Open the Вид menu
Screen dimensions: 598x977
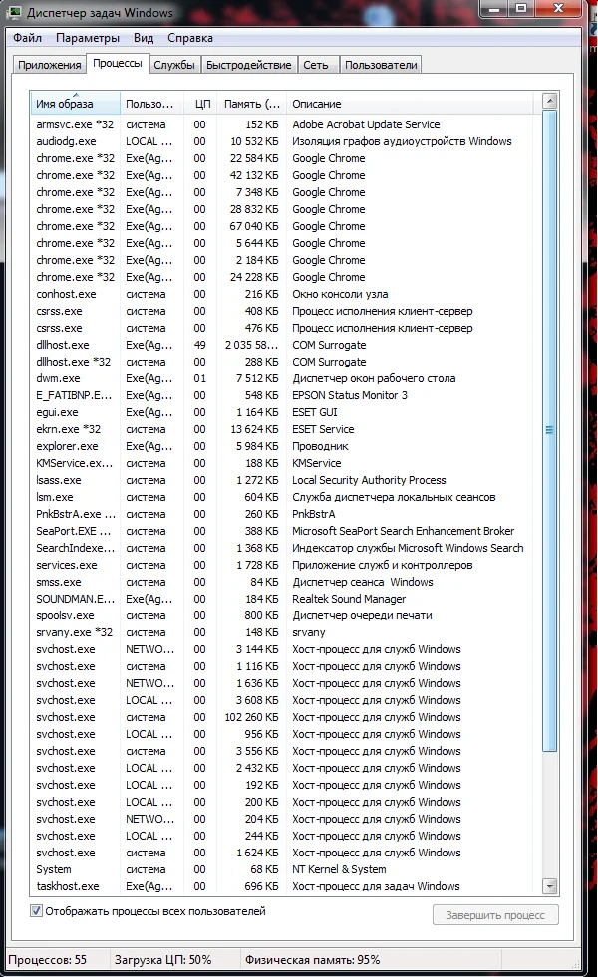click(x=144, y=38)
